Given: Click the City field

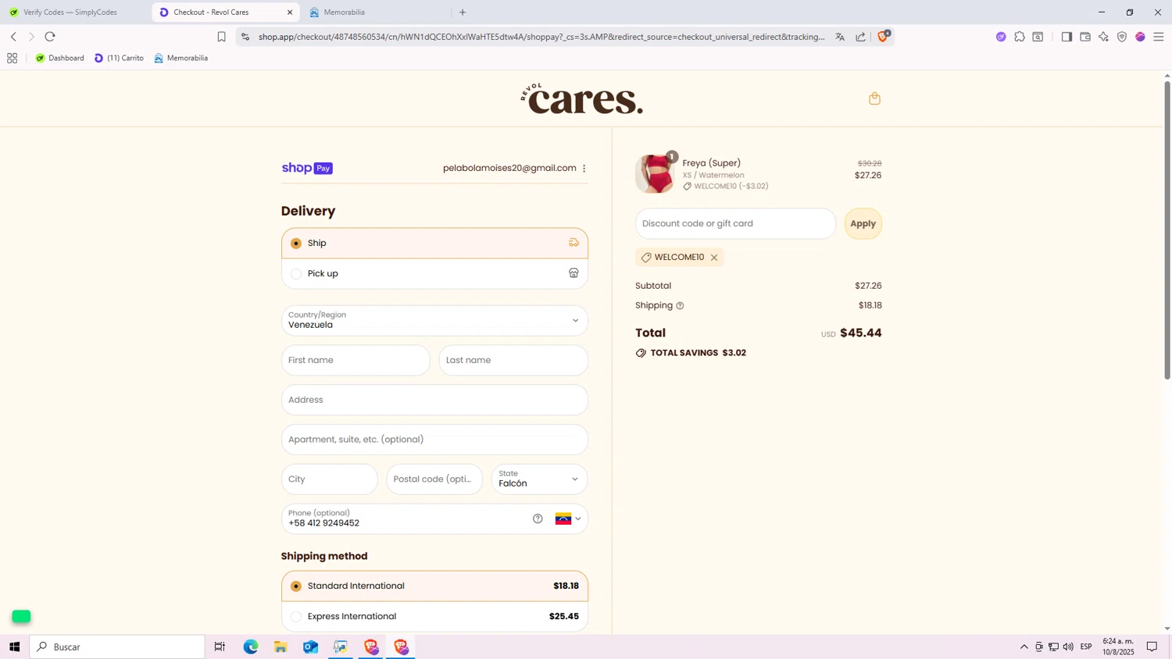Looking at the screenshot, I should pos(329,479).
